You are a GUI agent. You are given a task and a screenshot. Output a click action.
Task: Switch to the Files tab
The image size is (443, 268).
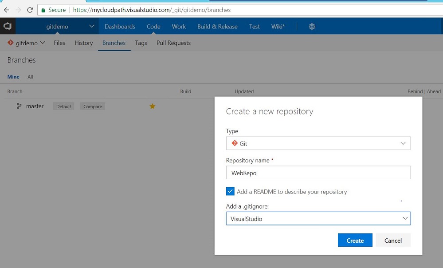[x=59, y=43]
